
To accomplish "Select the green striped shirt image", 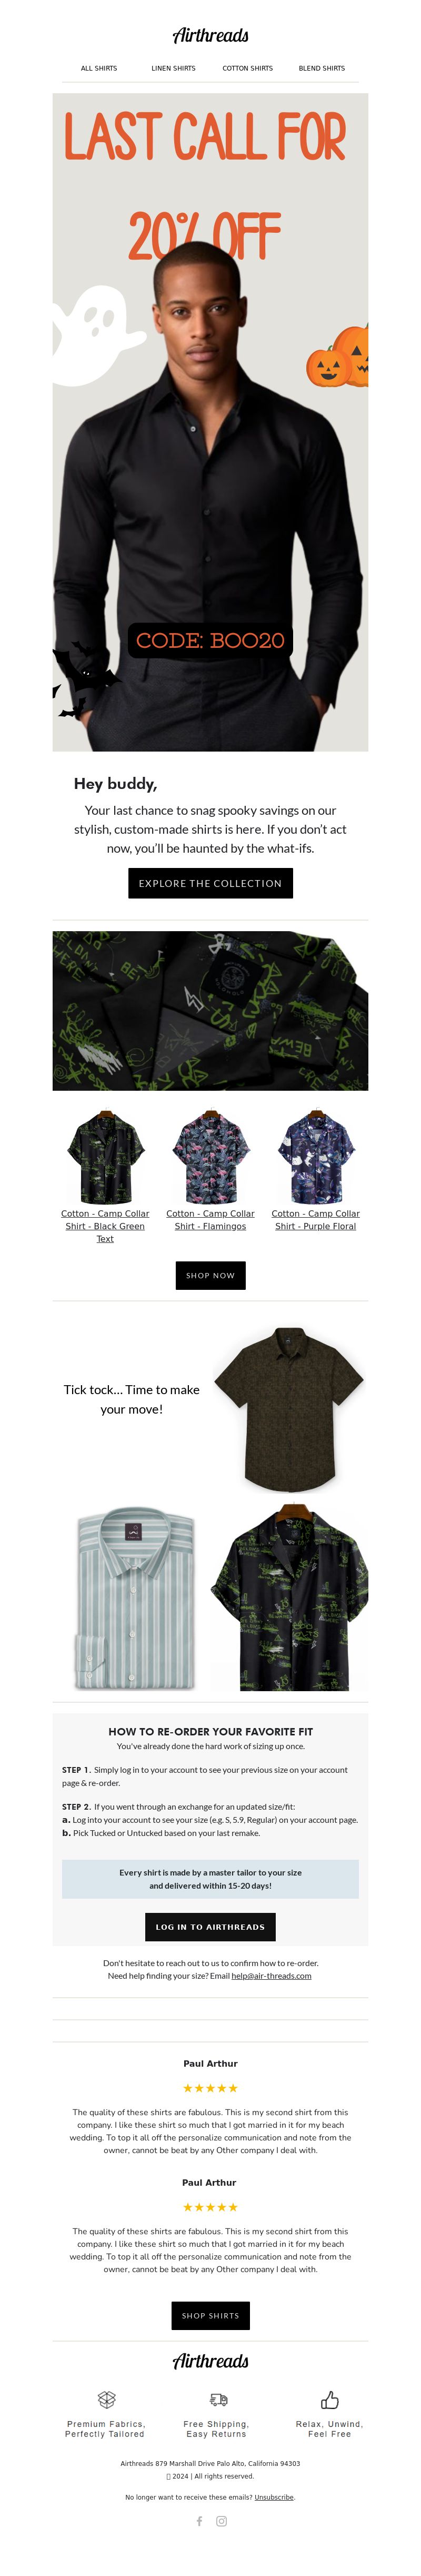I will click(134, 1599).
